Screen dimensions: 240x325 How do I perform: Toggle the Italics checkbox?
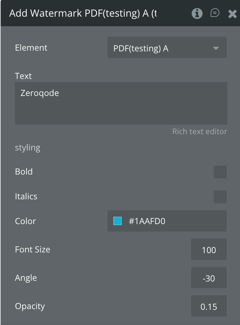(x=220, y=197)
